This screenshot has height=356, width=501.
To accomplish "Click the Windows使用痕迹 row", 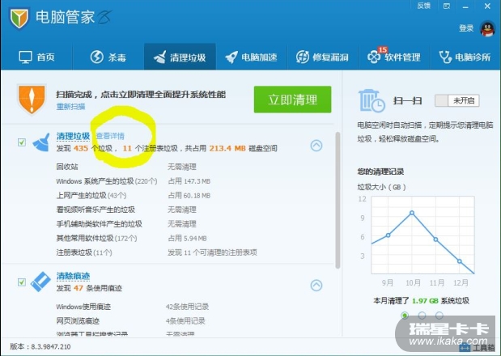I will 133,307.
